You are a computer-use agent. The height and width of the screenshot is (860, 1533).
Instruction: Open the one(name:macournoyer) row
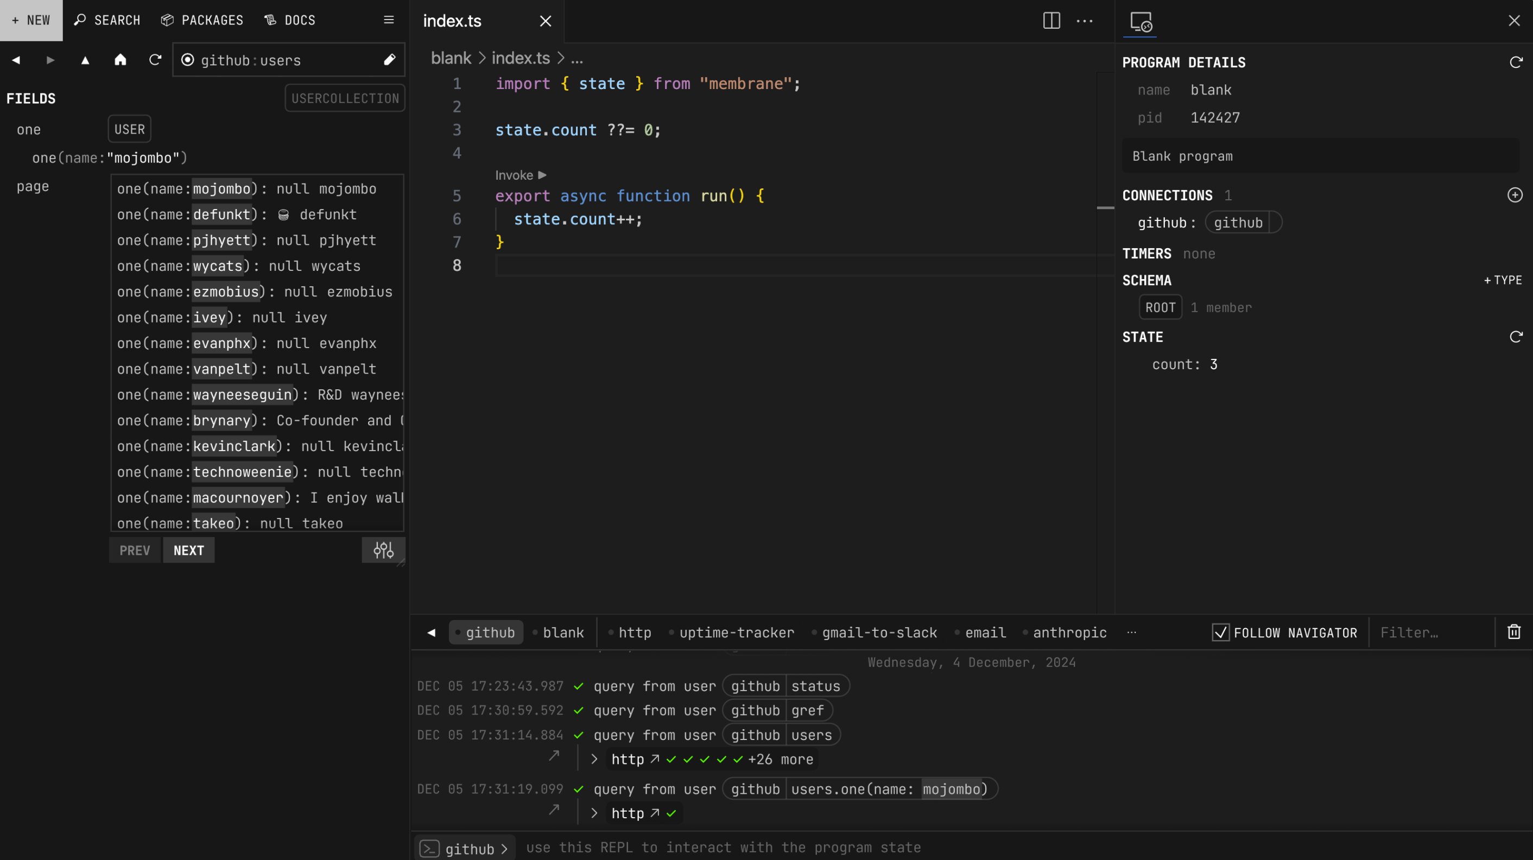(257, 497)
